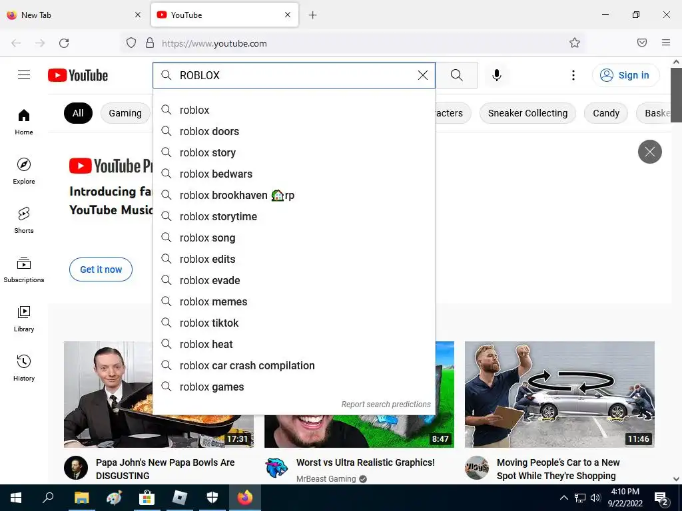Open the MrBeast Gaming channel name
The height and width of the screenshot is (511, 682).
click(x=326, y=479)
